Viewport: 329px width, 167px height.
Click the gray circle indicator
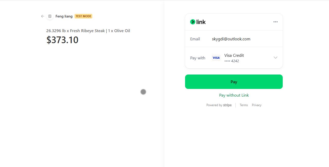pyautogui.click(x=143, y=92)
